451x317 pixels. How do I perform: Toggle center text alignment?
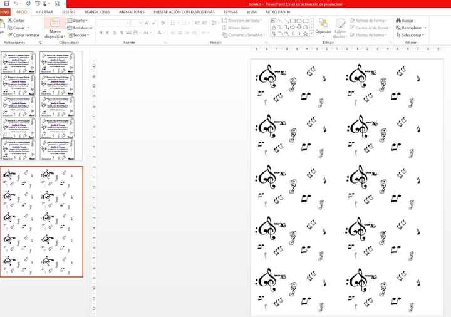tap(180, 33)
